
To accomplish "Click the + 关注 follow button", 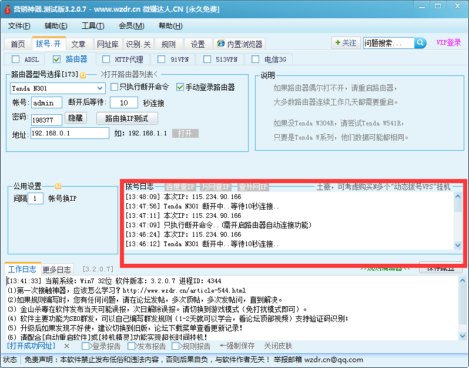I will coord(345,43).
